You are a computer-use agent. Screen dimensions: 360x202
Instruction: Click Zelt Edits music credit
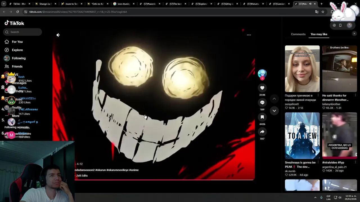click(82, 176)
